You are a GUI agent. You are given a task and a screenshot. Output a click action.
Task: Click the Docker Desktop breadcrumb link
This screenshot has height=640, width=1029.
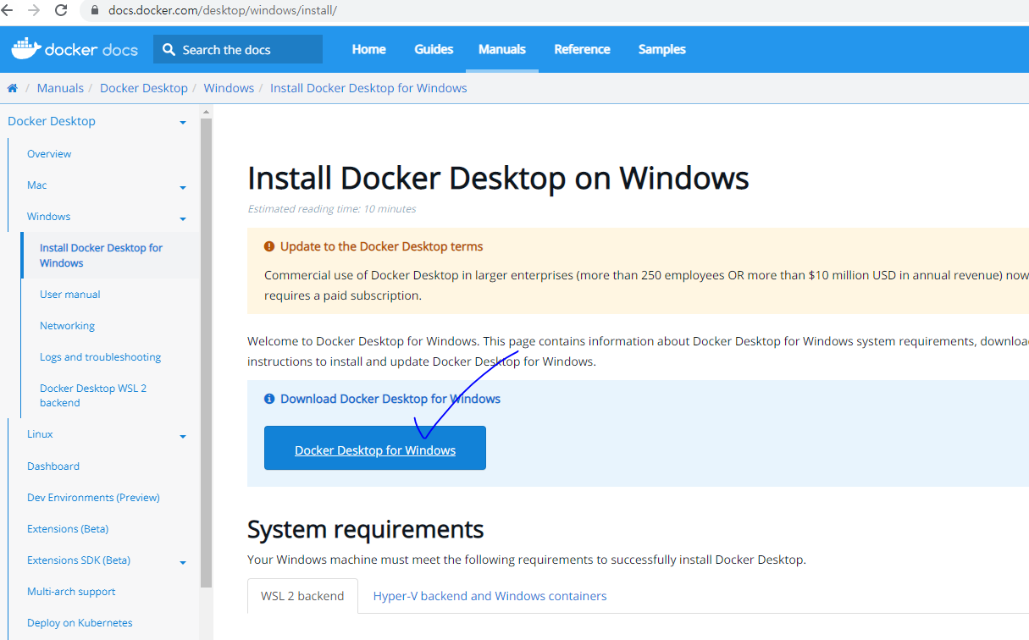point(144,88)
